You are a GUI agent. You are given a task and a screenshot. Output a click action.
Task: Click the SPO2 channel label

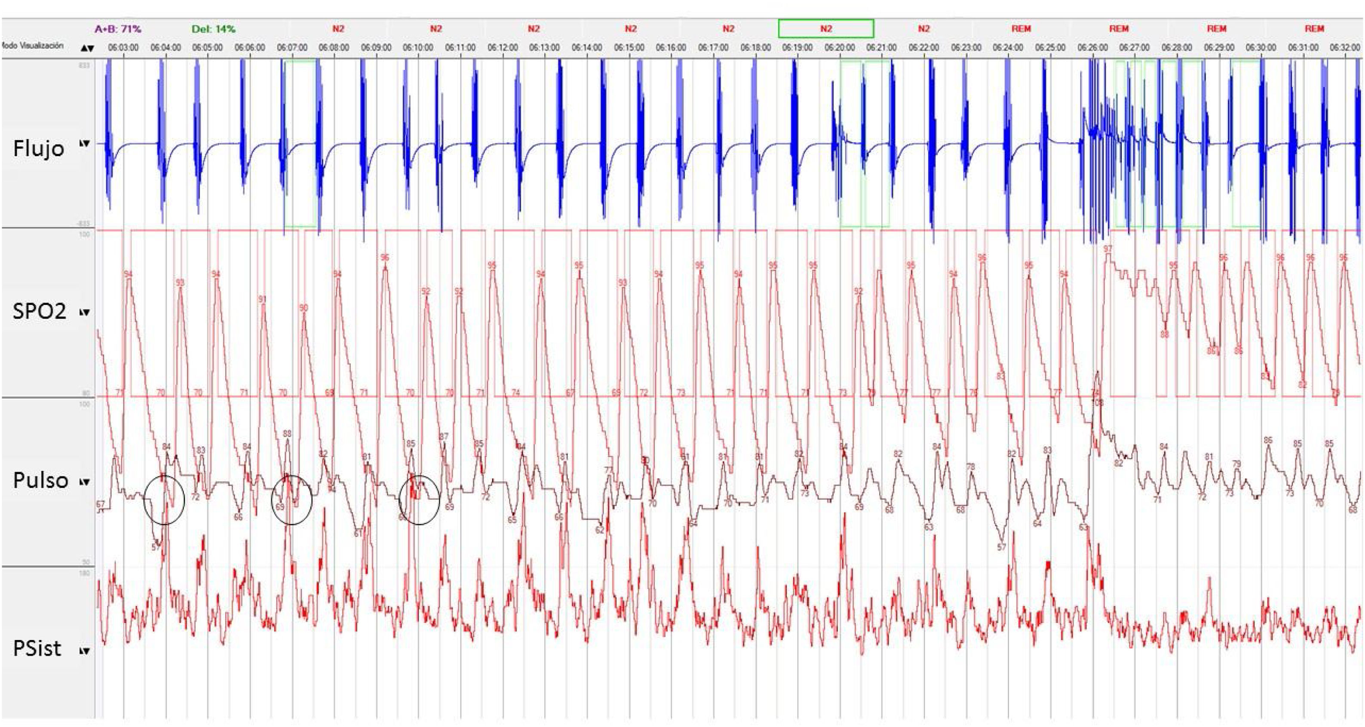click(x=39, y=311)
